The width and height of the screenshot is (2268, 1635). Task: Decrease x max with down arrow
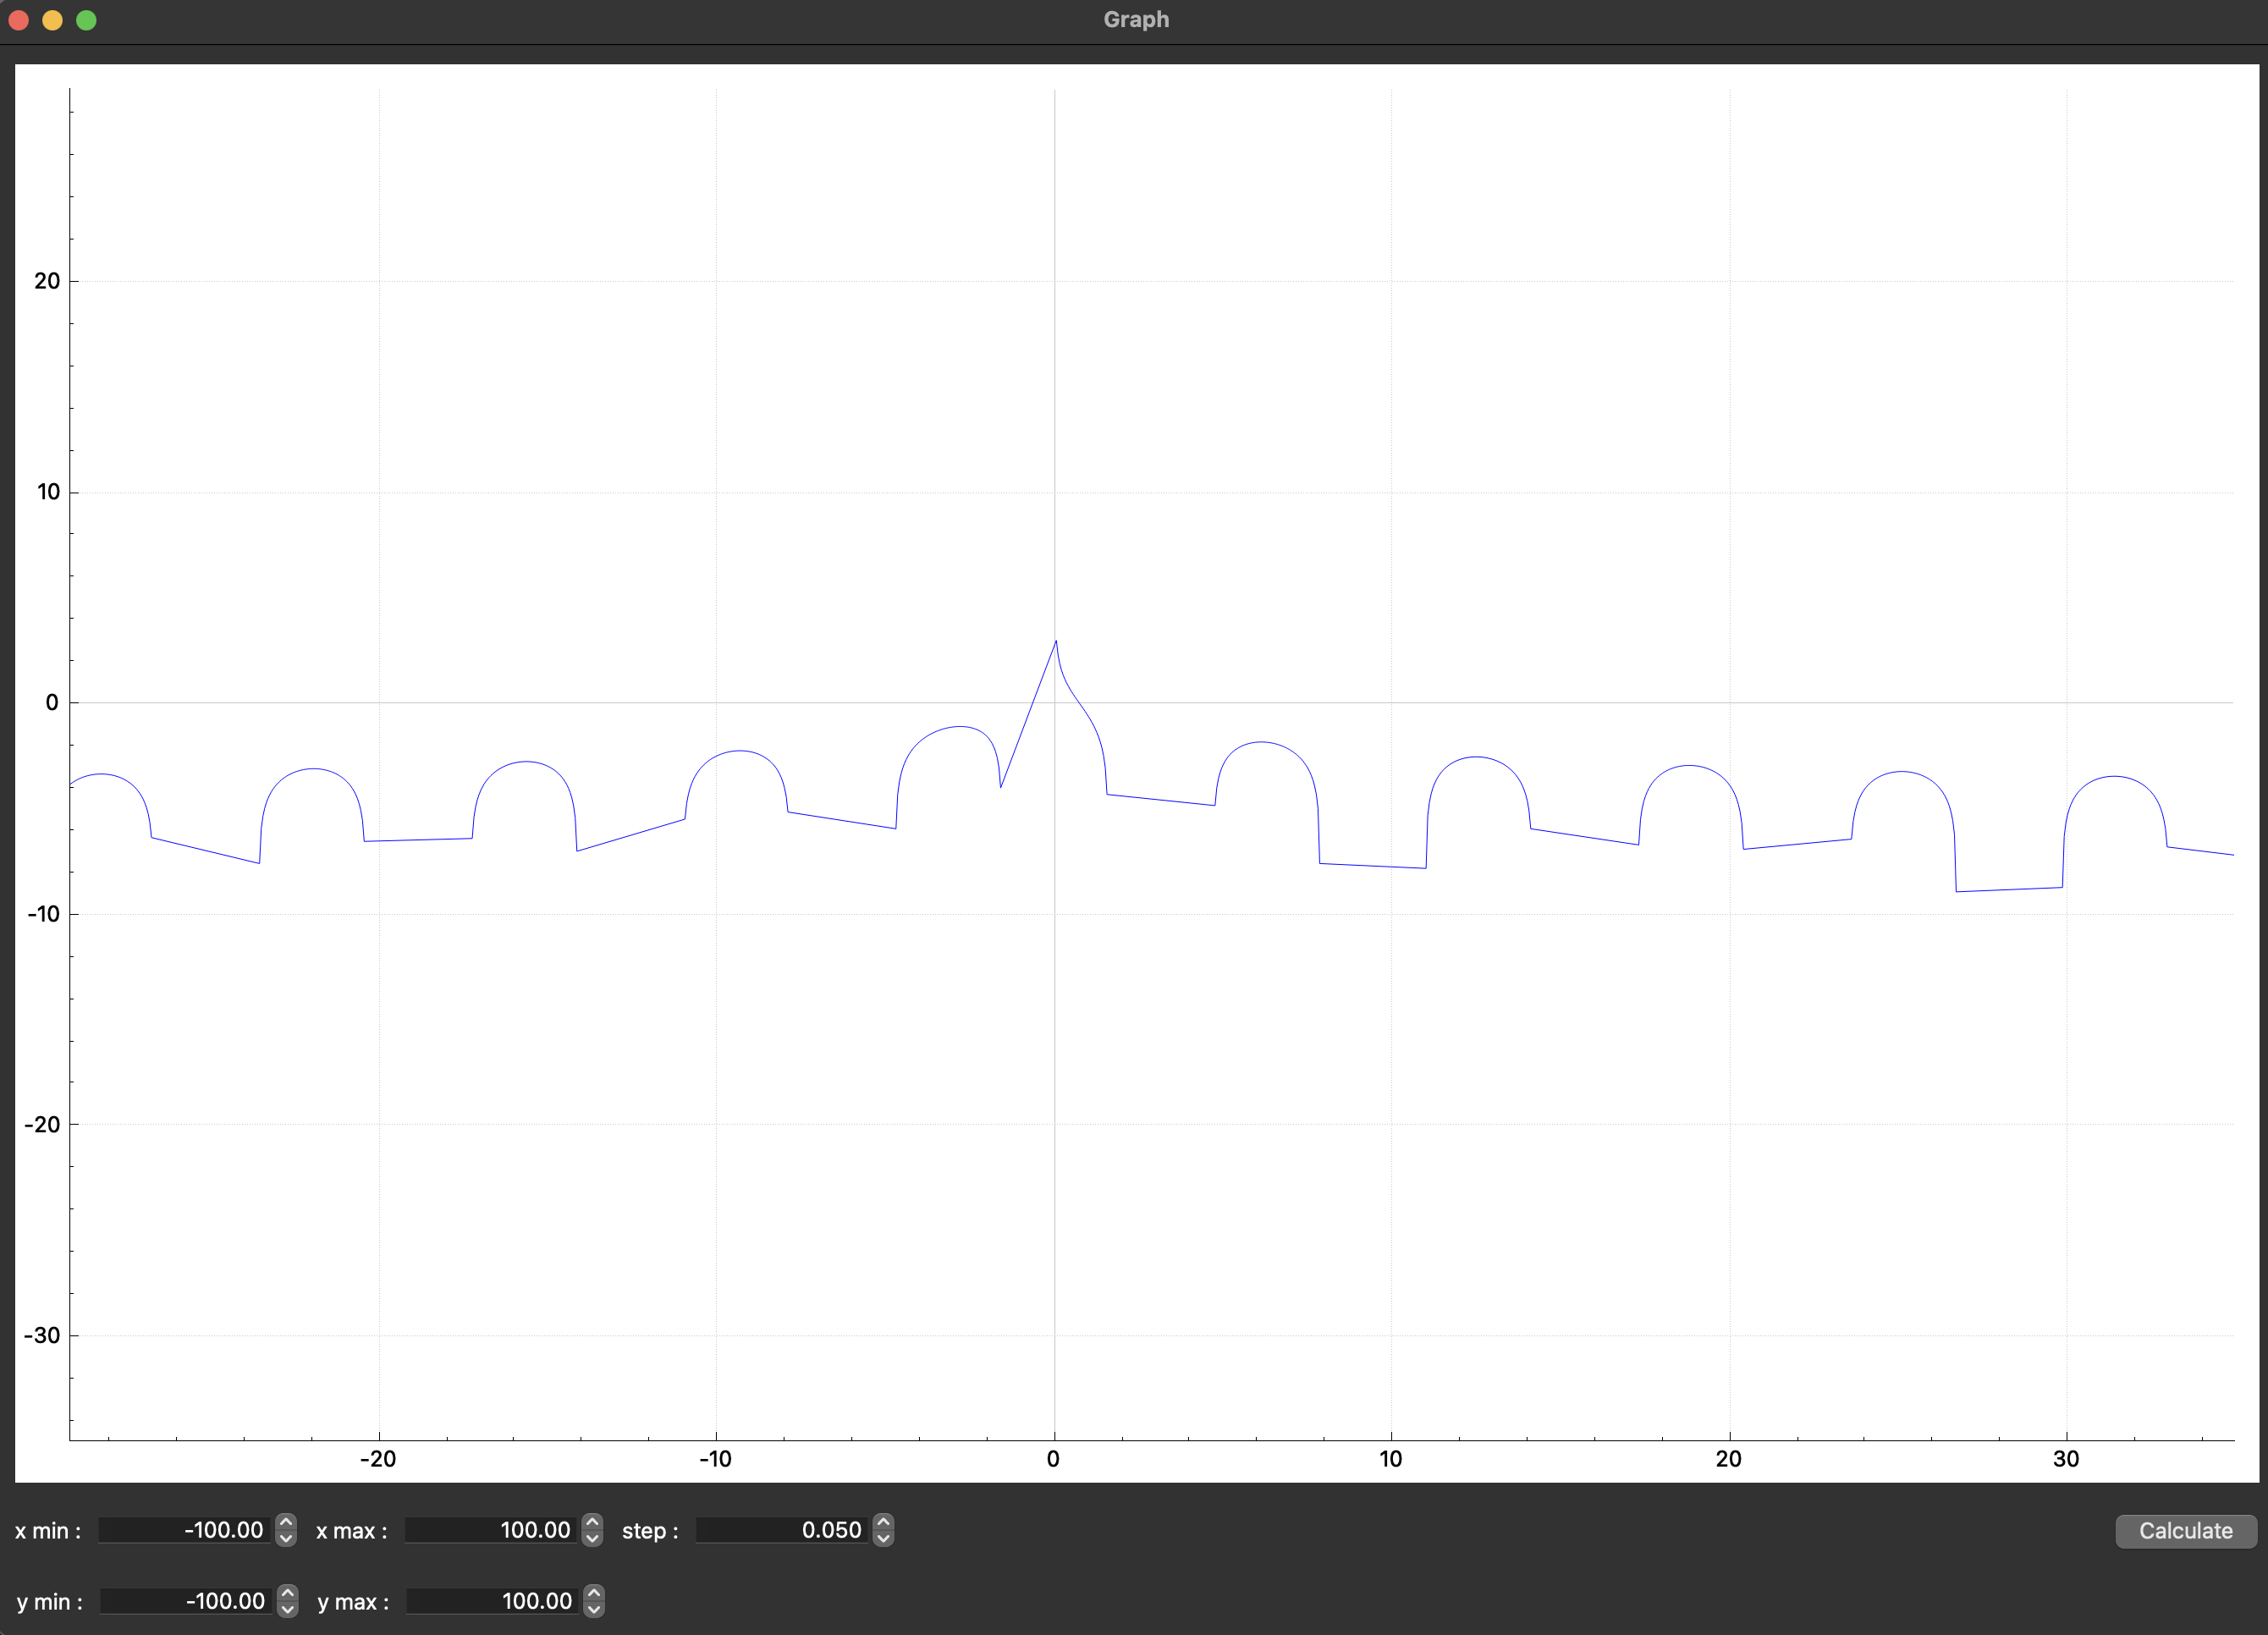coord(592,1538)
